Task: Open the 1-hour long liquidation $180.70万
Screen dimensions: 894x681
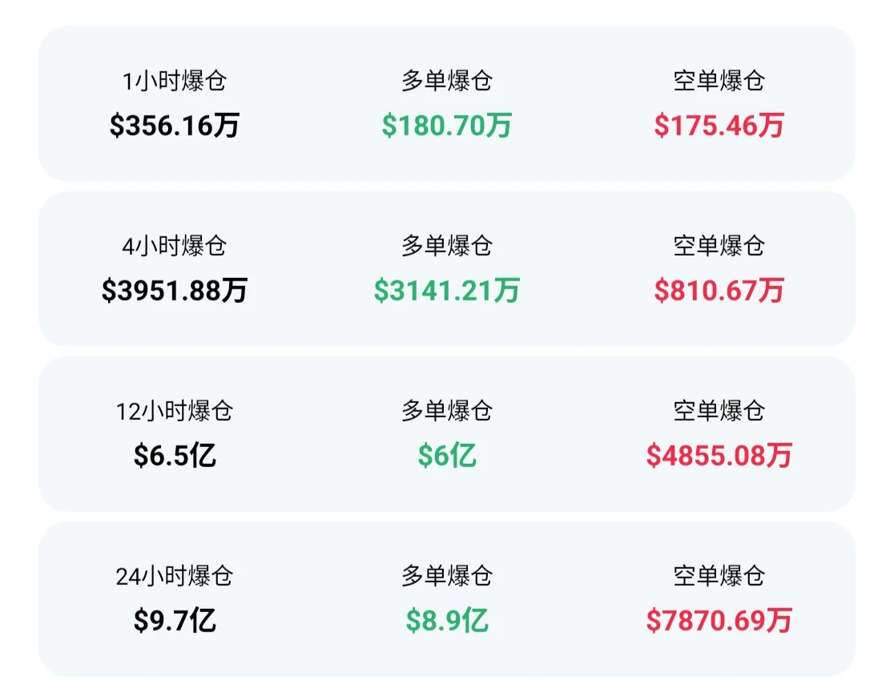Action: 446,125
